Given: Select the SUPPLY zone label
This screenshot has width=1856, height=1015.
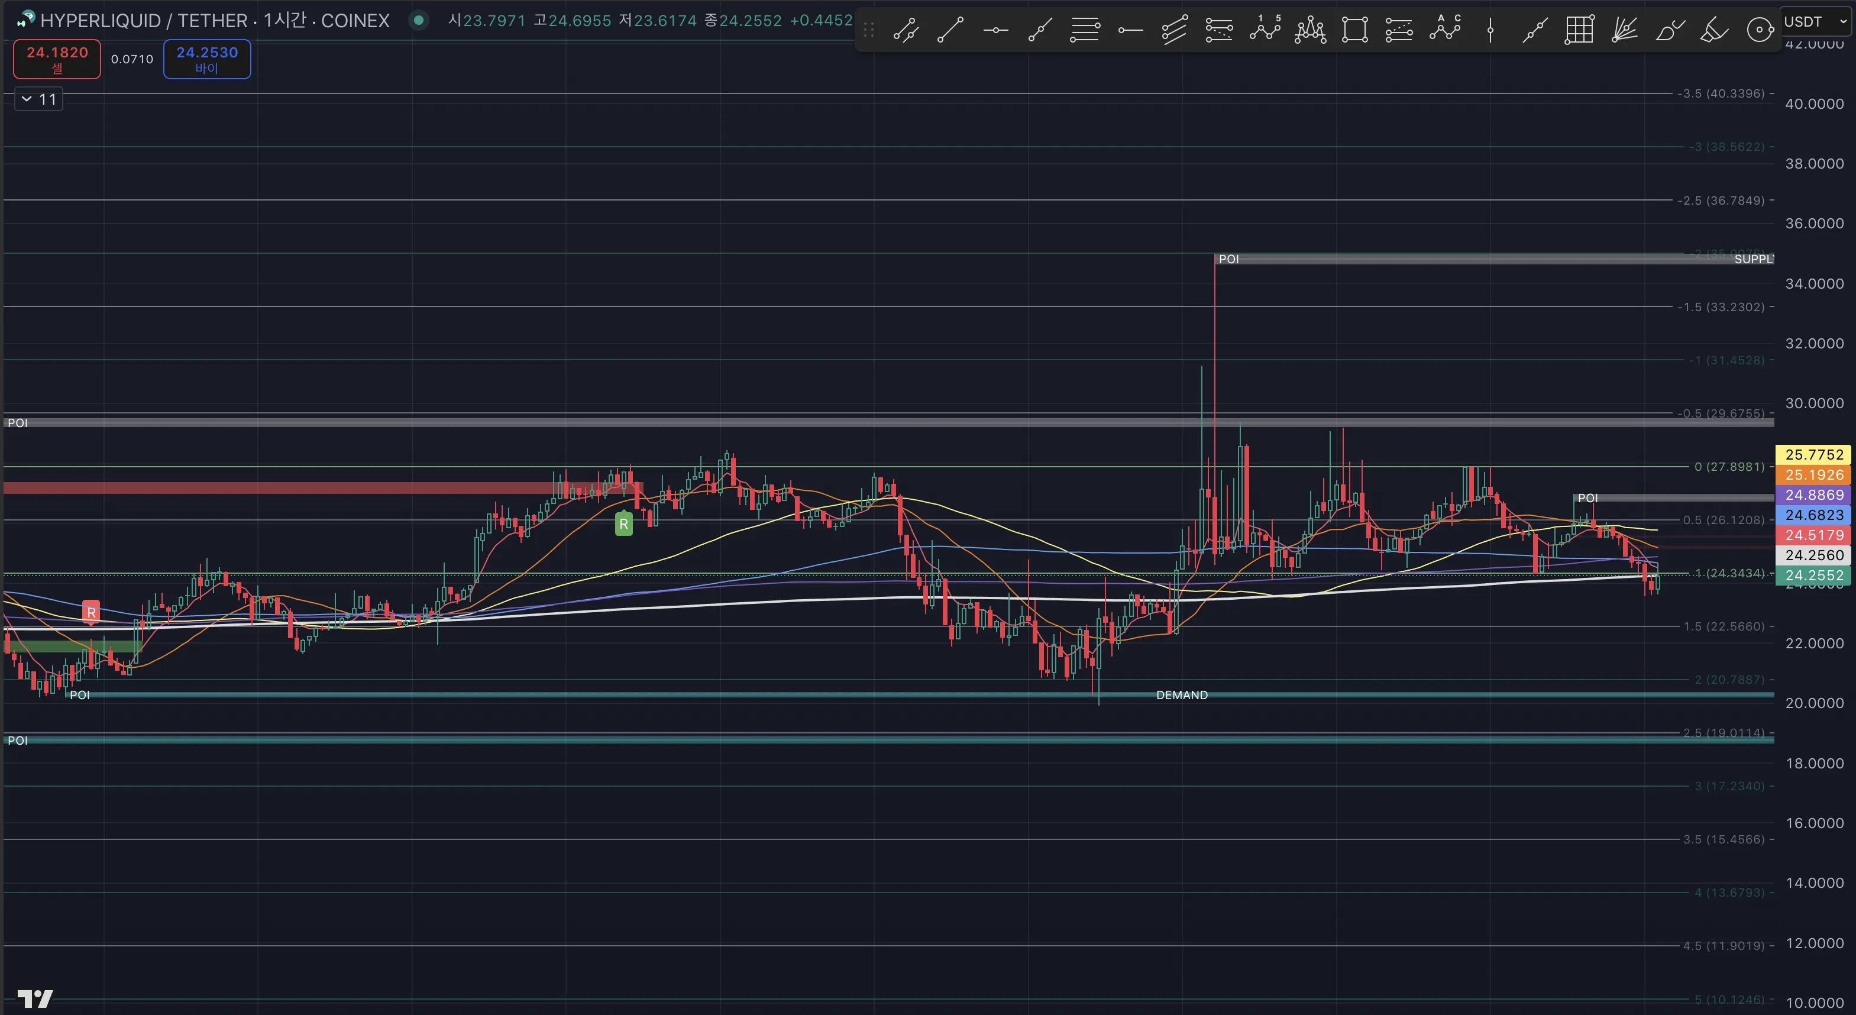Looking at the screenshot, I should [x=1753, y=258].
